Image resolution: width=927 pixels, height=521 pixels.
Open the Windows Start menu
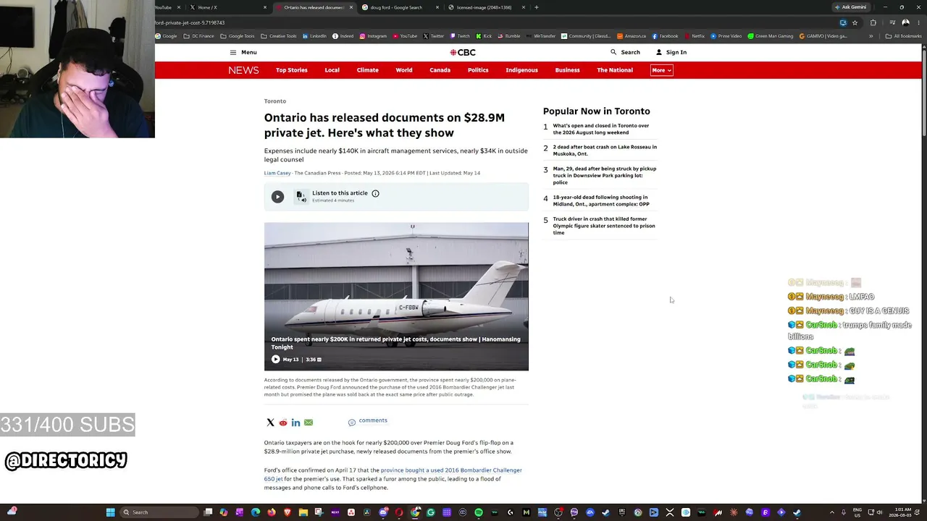[110, 512]
